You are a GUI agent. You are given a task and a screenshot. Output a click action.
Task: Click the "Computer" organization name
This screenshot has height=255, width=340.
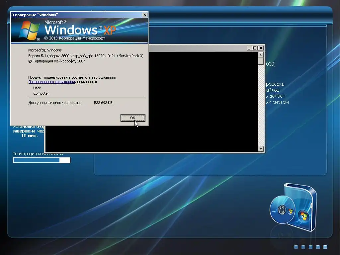(x=41, y=93)
